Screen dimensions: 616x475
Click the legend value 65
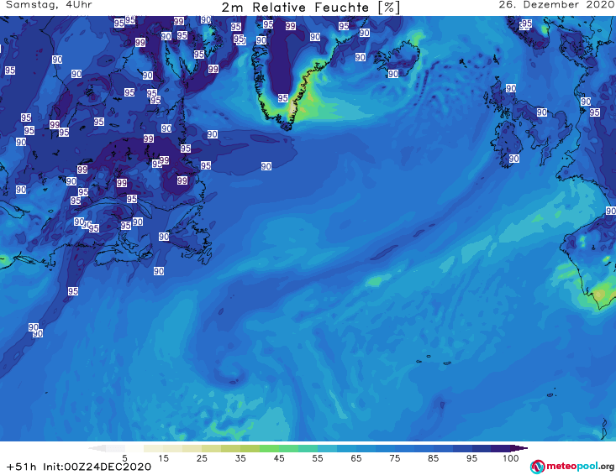(x=356, y=458)
